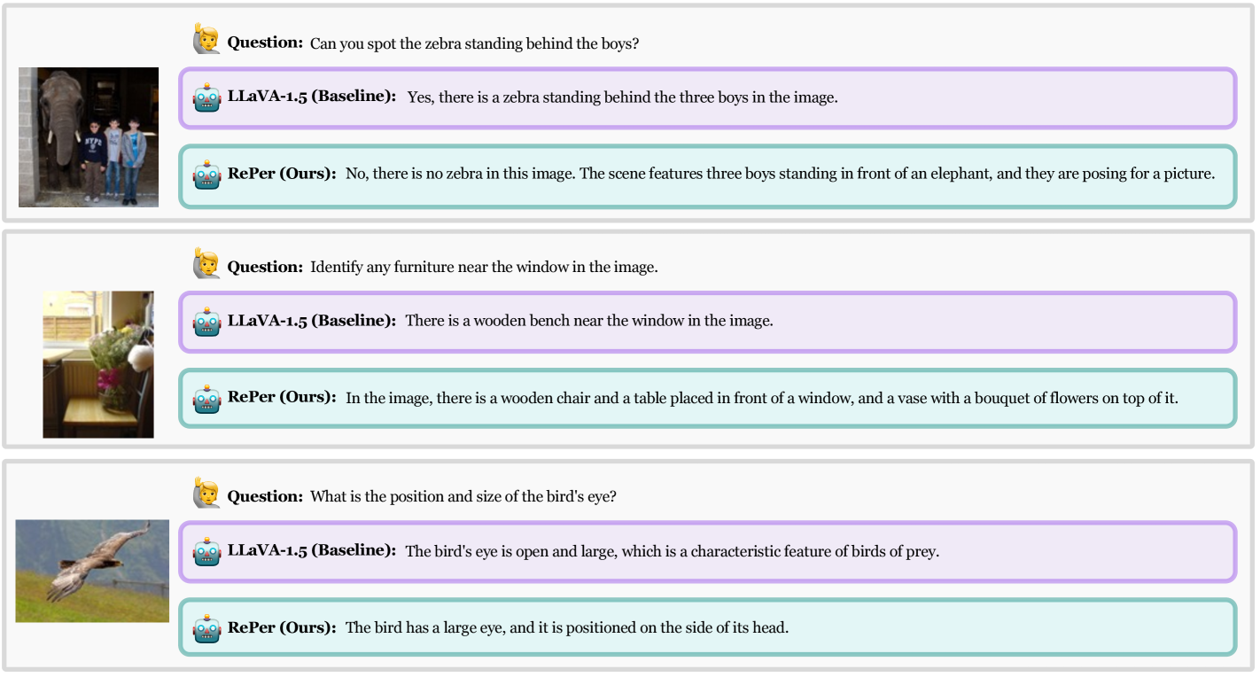
Task: Click robot icon in RePer wooden chair answer
Action: pos(207,399)
